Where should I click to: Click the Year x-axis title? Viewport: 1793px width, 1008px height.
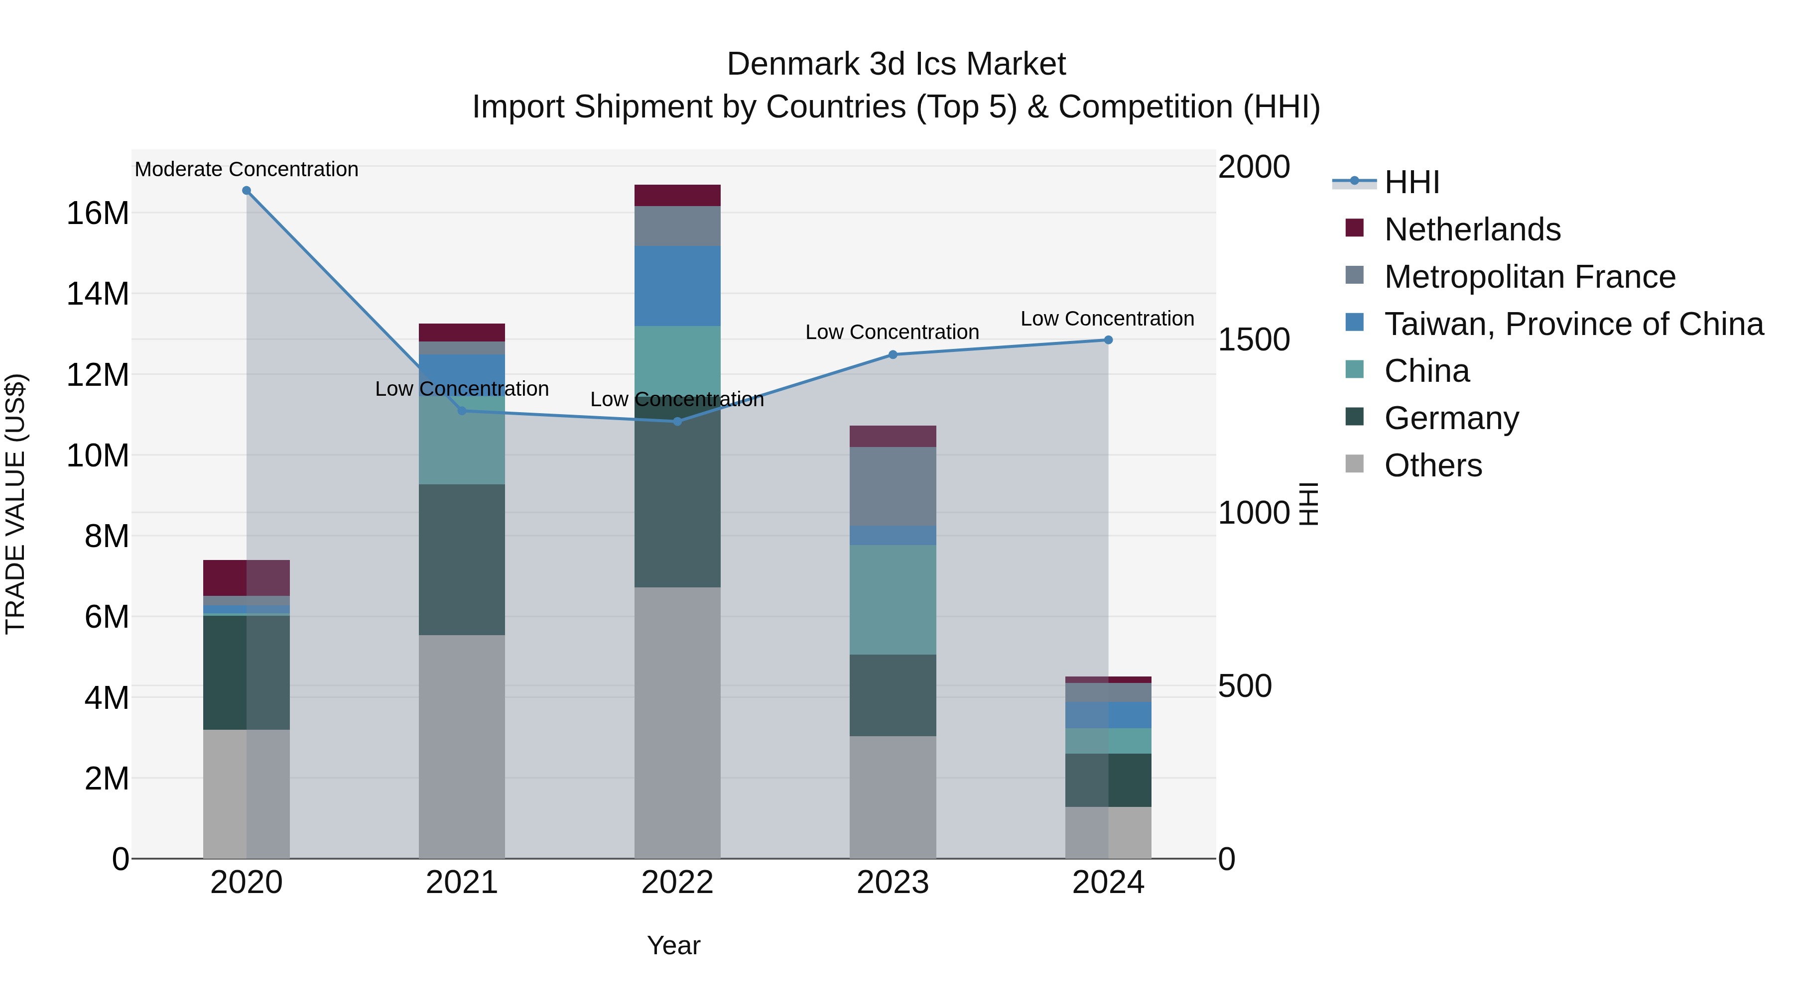(x=674, y=945)
